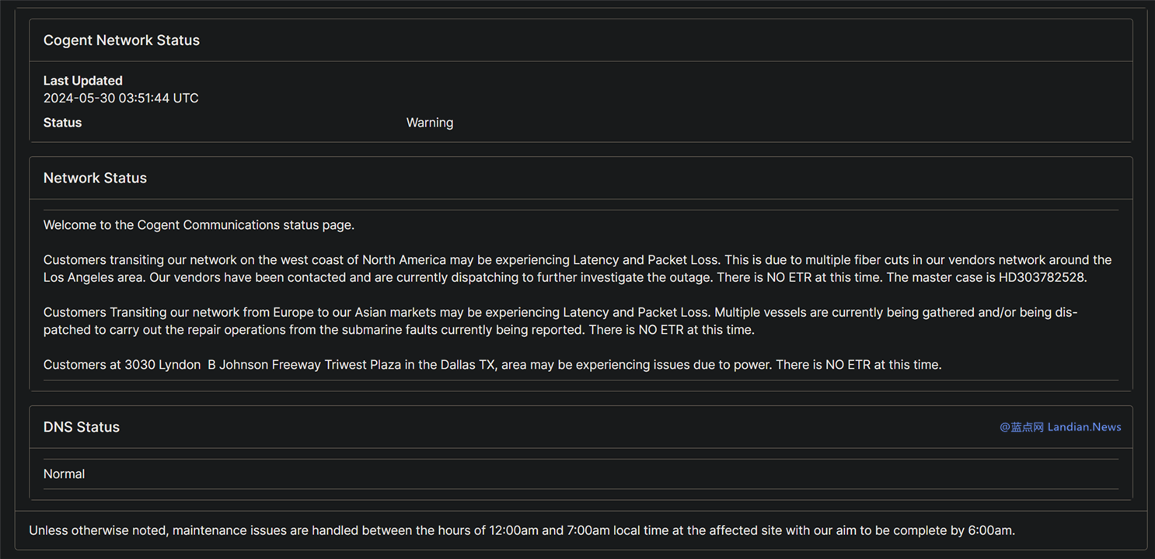Click the maintenance hours footer note
Screen dimensions: 1155x559
[x=522, y=531]
